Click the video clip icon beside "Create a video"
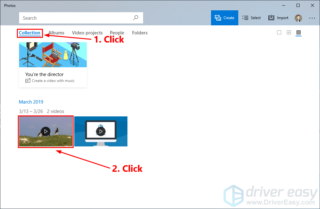The image size is (320, 209). tap(28, 81)
